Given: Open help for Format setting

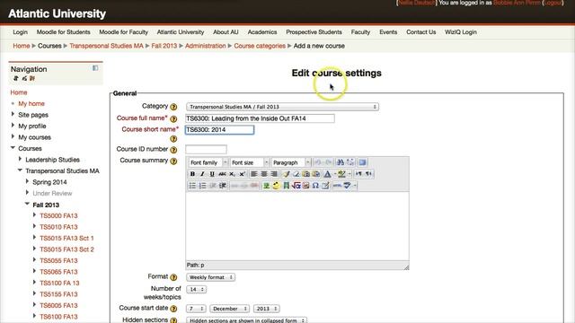Looking at the screenshot, I should coord(173,277).
